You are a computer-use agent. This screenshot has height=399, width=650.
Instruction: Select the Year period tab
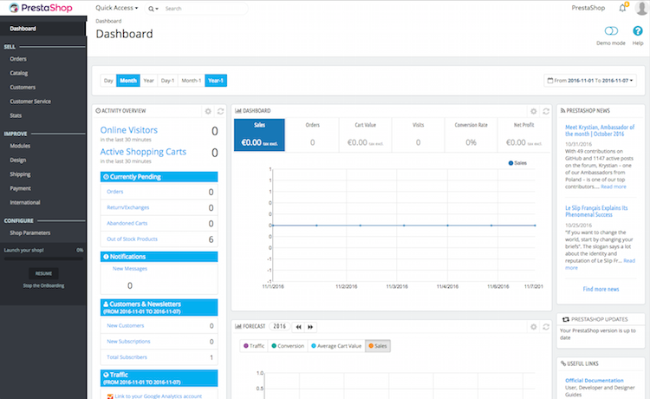coord(148,81)
